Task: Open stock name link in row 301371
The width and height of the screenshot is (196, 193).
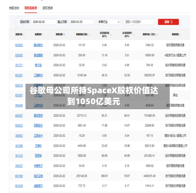Action: 38,65
